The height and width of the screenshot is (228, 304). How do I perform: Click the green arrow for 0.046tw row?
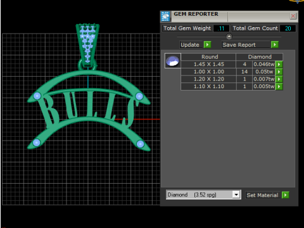pyautogui.click(x=279, y=65)
